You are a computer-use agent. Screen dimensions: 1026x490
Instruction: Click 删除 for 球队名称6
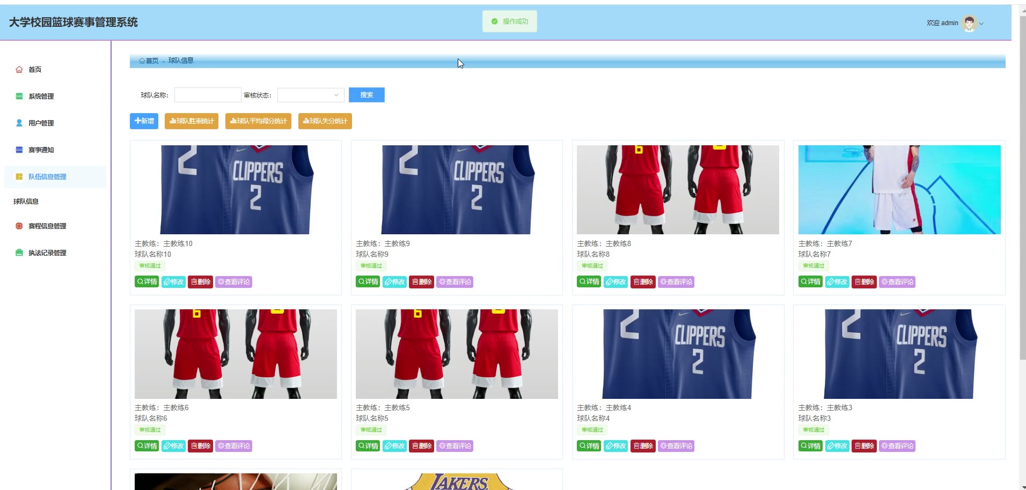(x=200, y=446)
